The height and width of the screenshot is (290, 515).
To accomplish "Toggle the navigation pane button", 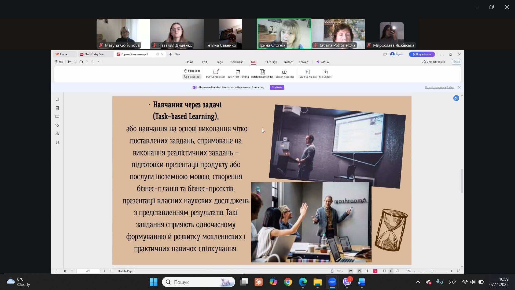I will tap(56, 271).
